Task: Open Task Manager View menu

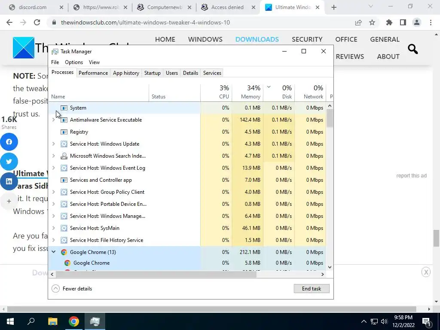Action: (x=94, y=62)
